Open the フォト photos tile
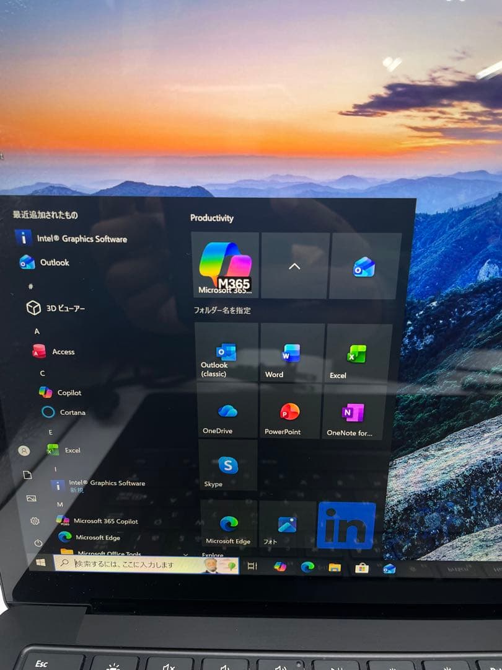 [288, 525]
